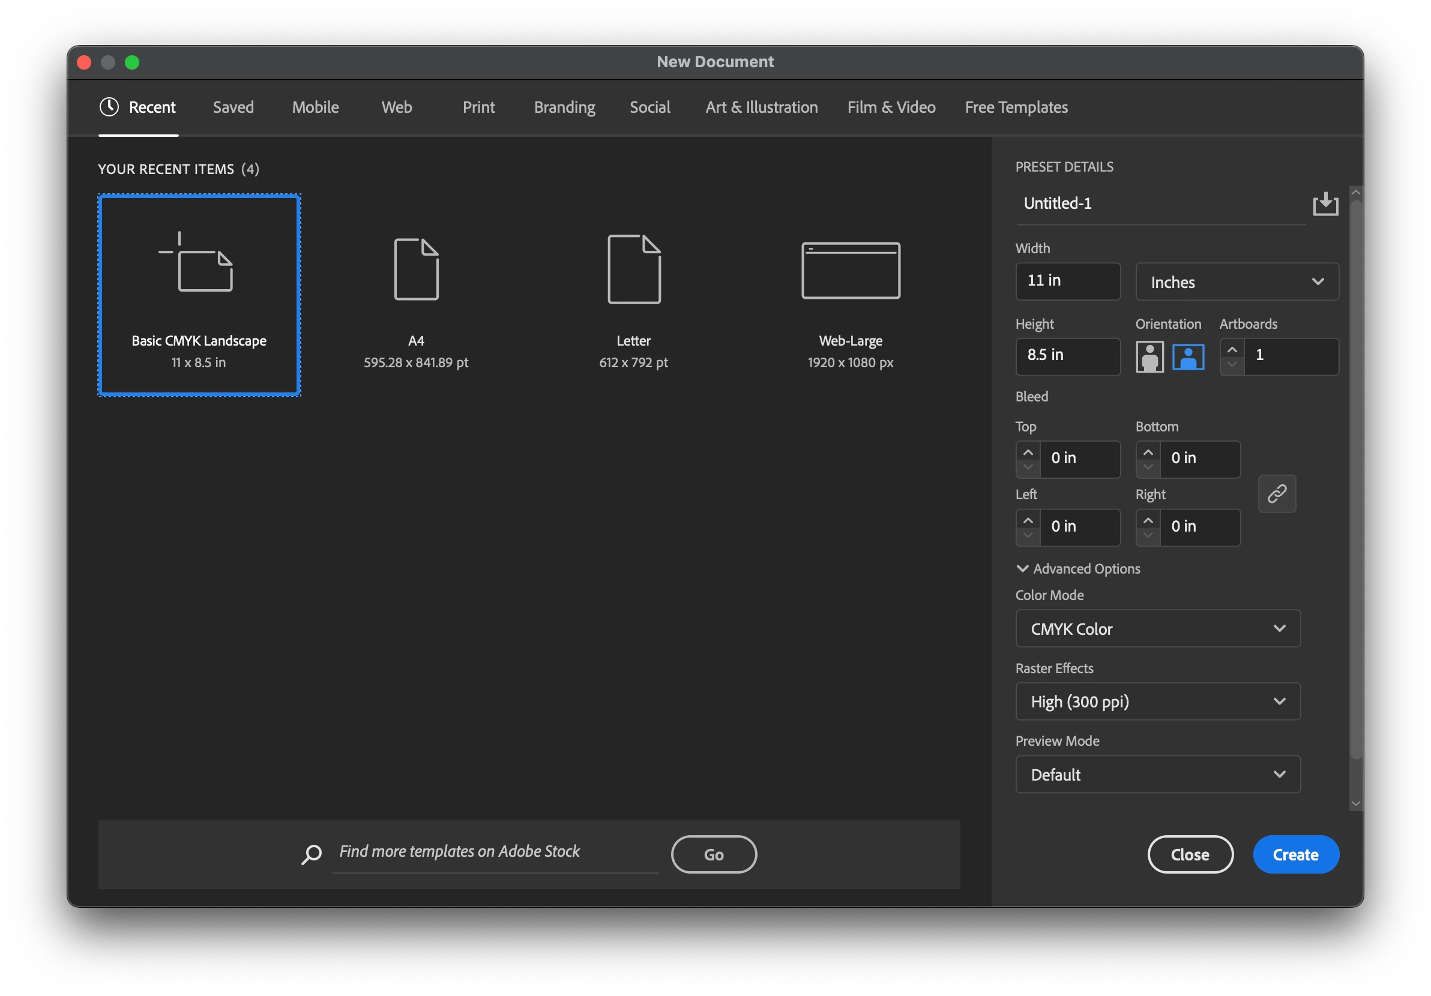The height and width of the screenshot is (996, 1431).
Task: Click the save document preset icon
Action: click(1325, 203)
